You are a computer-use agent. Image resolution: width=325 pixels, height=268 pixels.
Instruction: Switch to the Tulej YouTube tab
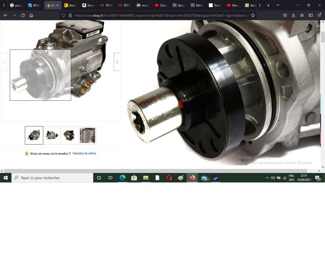(x=161, y=5)
